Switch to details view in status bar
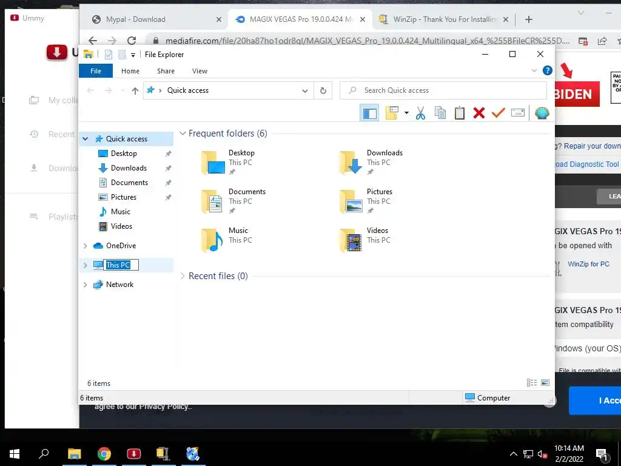 tap(531, 382)
